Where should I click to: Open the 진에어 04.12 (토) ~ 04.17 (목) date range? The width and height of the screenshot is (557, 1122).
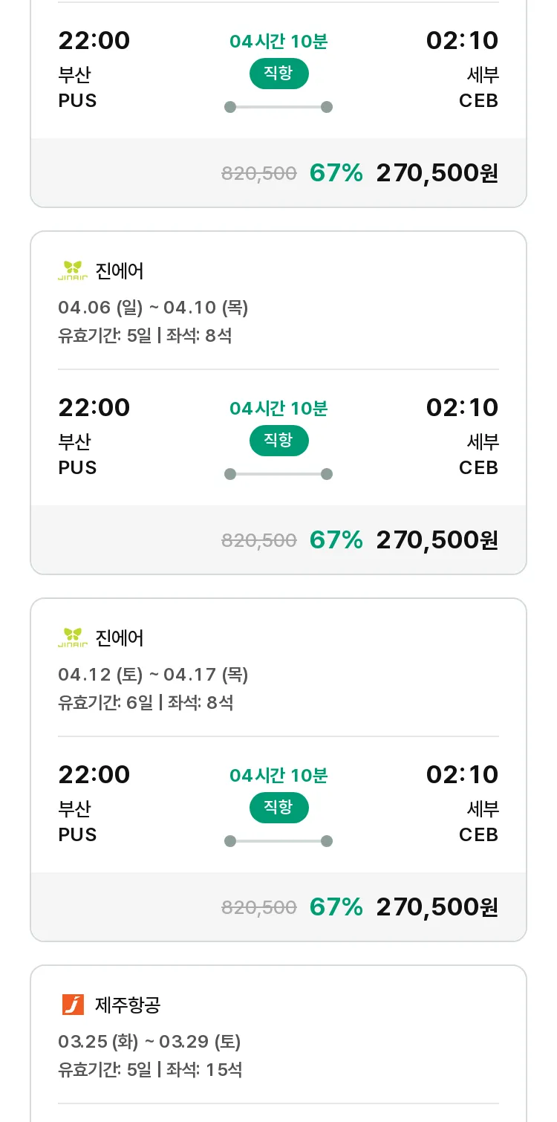tap(153, 674)
